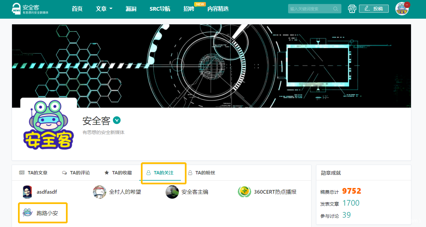Click 全村人的希望 avatar icon
This screenshot has height=227, width=426.
(x=100, y=192)
